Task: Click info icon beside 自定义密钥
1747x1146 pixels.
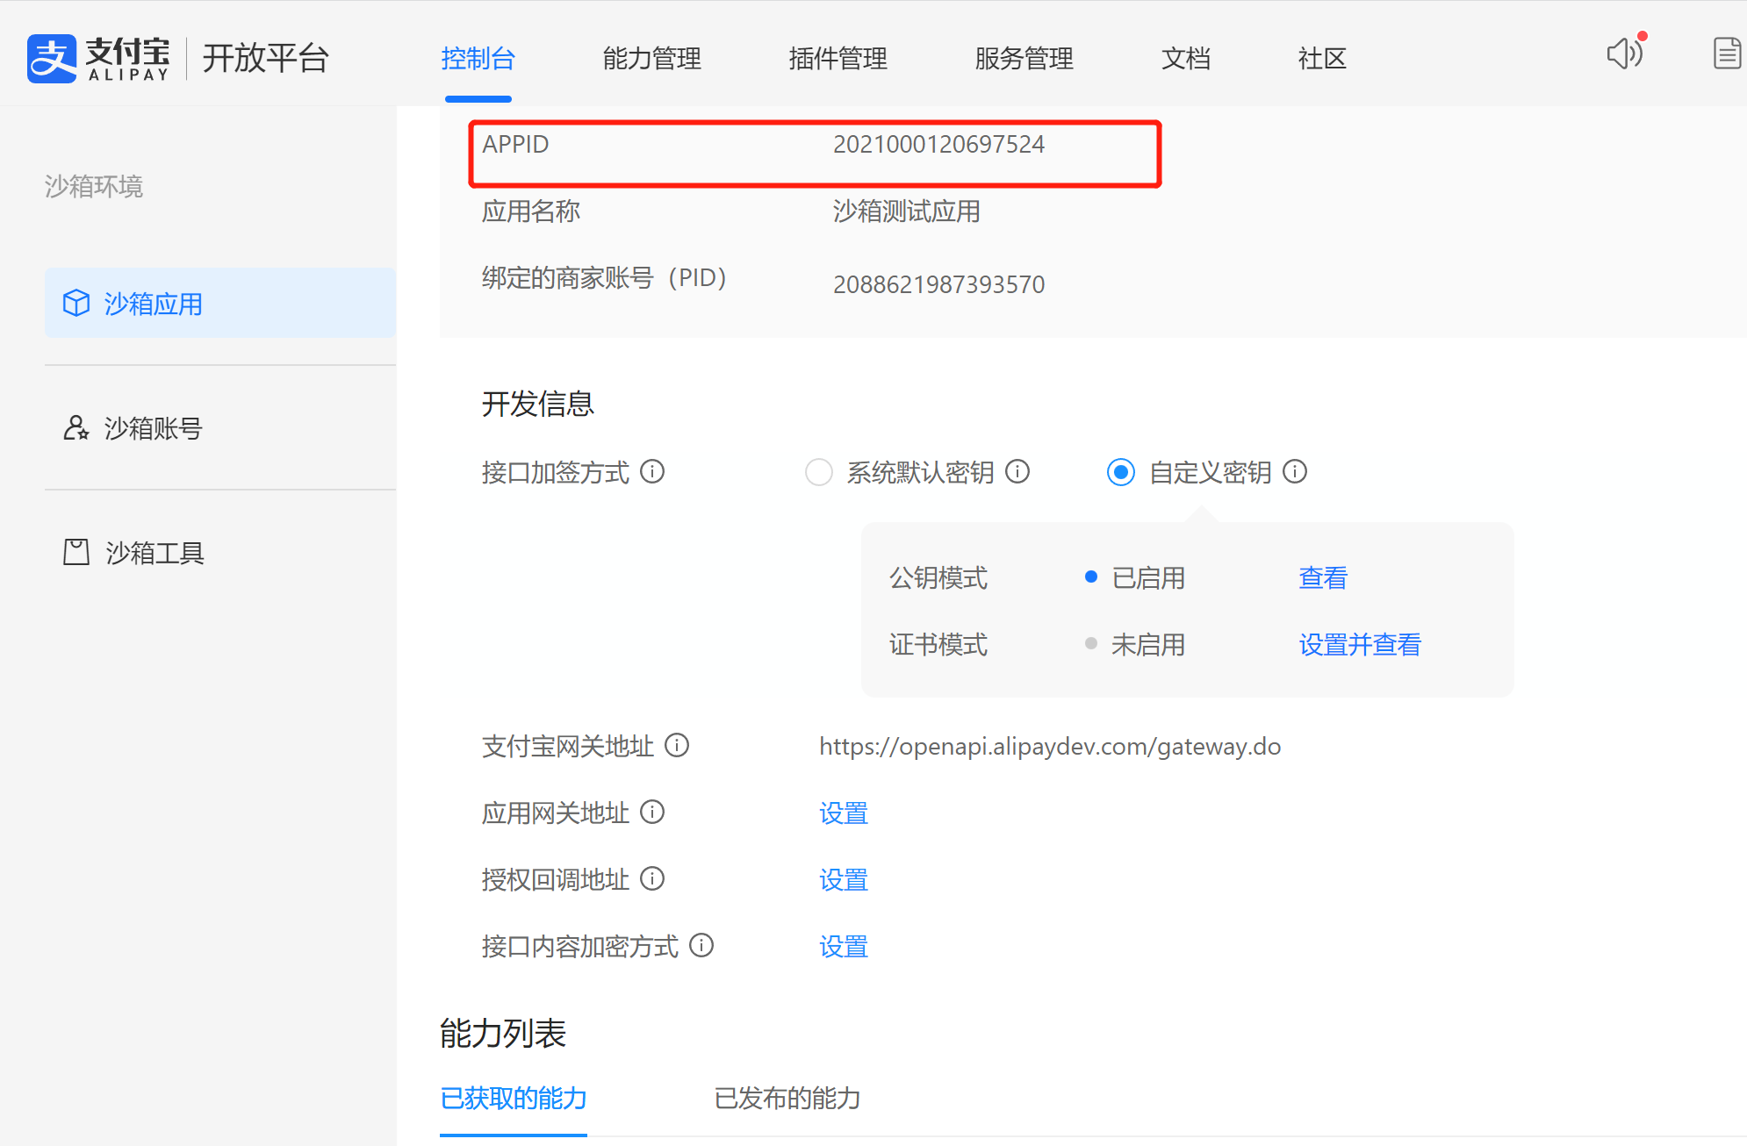Action: [1295, 472]
